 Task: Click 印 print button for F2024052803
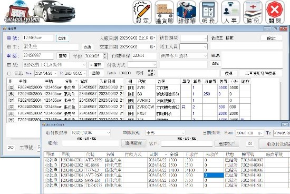tap(11, 106)
